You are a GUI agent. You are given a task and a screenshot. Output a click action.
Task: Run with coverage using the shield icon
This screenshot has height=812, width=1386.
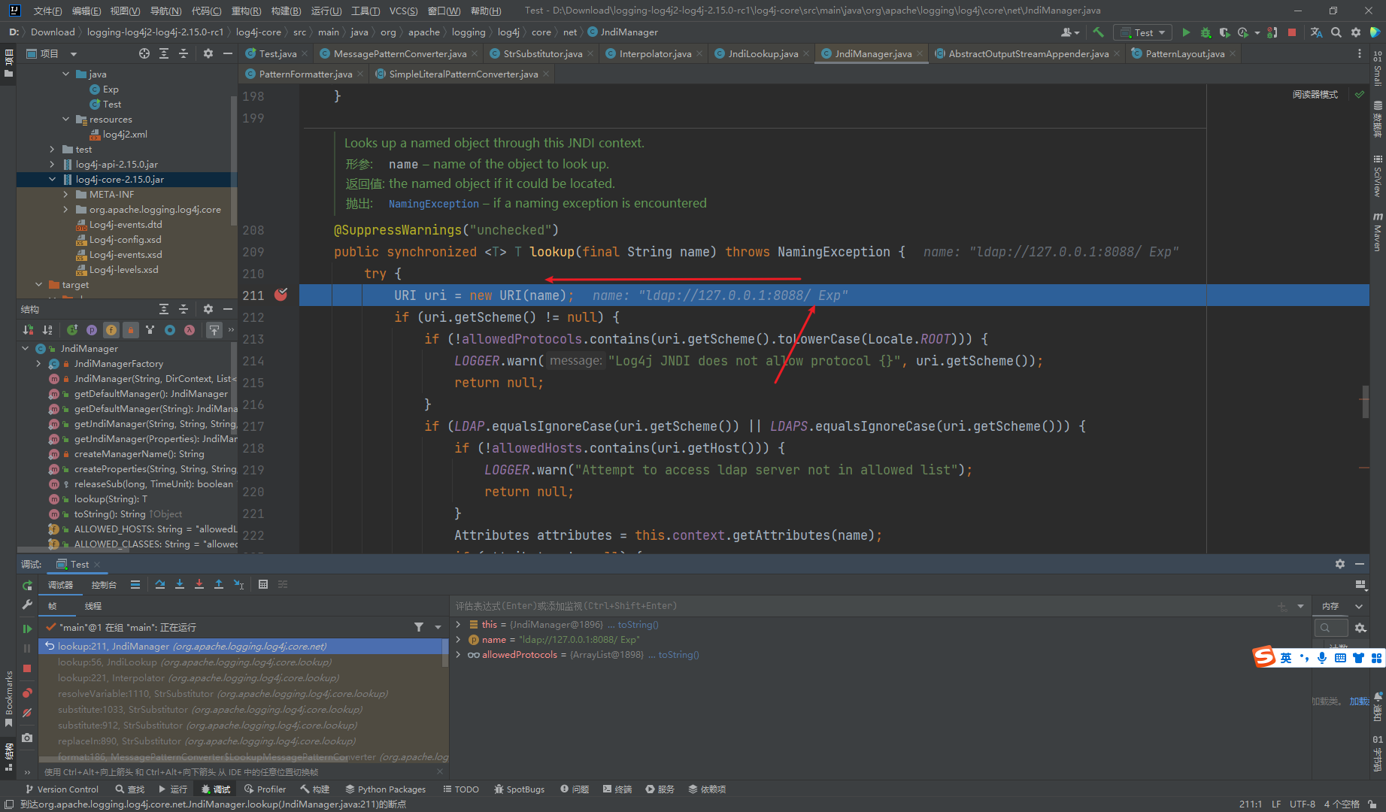click(1224, 32)
